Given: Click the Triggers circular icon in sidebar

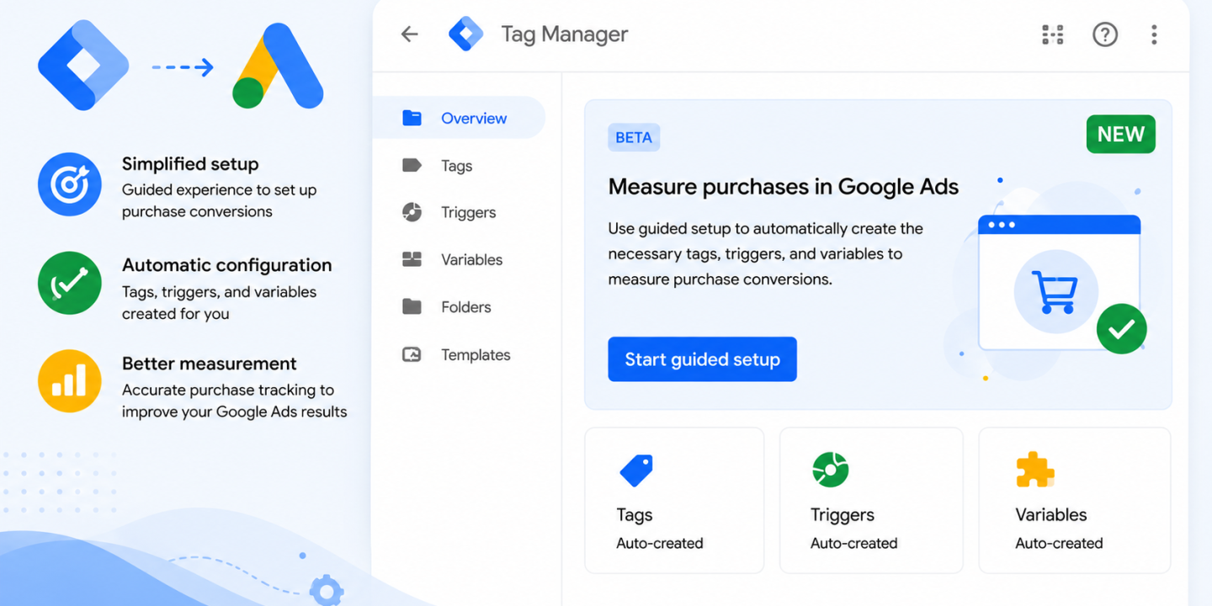Looking at the screenshot, I should [x=412, y=212].
